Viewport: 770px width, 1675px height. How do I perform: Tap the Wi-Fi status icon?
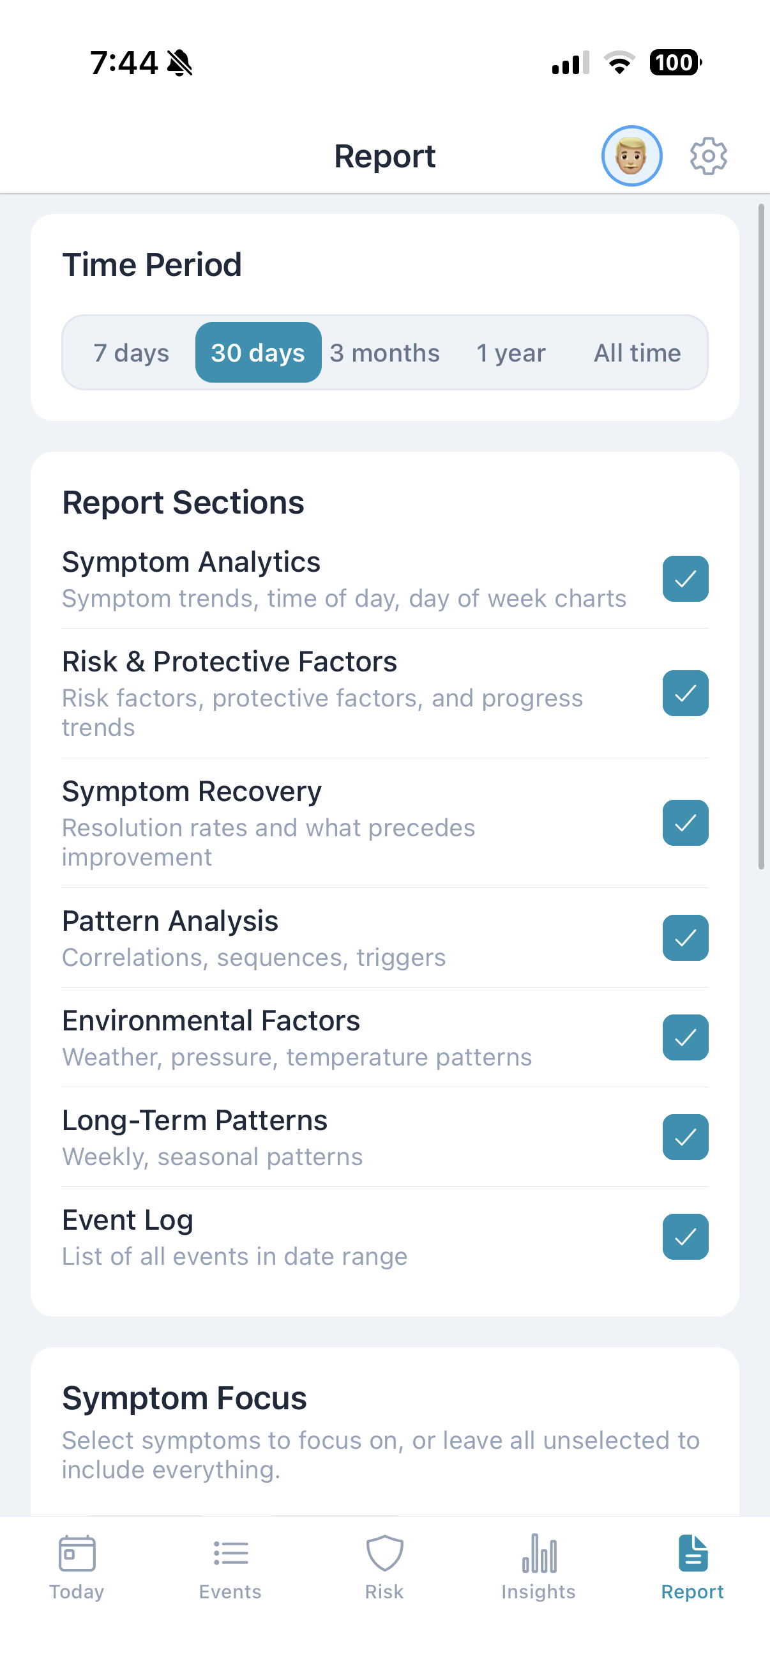tap(619, 62)
